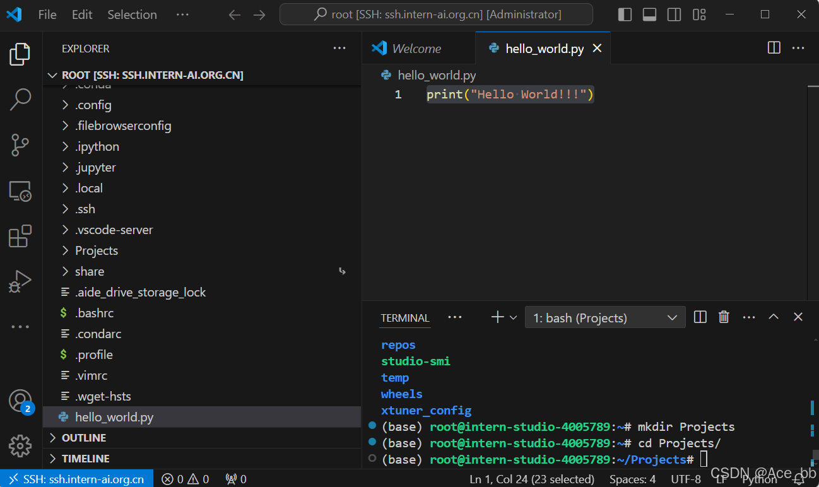The width and height of the screenshot is (819, 487).
Task: Open the overflow menu after Selection
Action: point(182,15)
